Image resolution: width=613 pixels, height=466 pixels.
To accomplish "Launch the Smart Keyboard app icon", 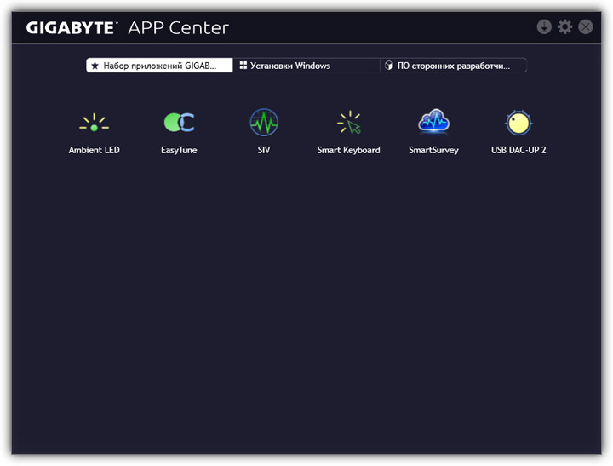I will tap(348, 124).
